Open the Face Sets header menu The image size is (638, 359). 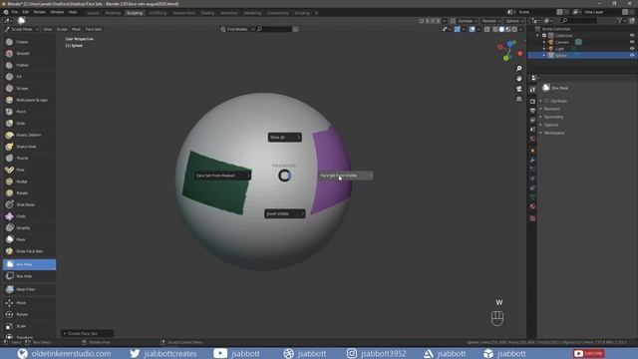[94, 29]
